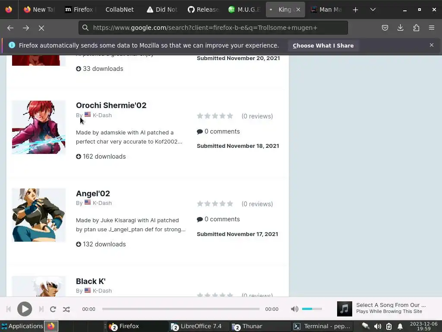Switch to the Terminal window in taskbar

[322, 326]
